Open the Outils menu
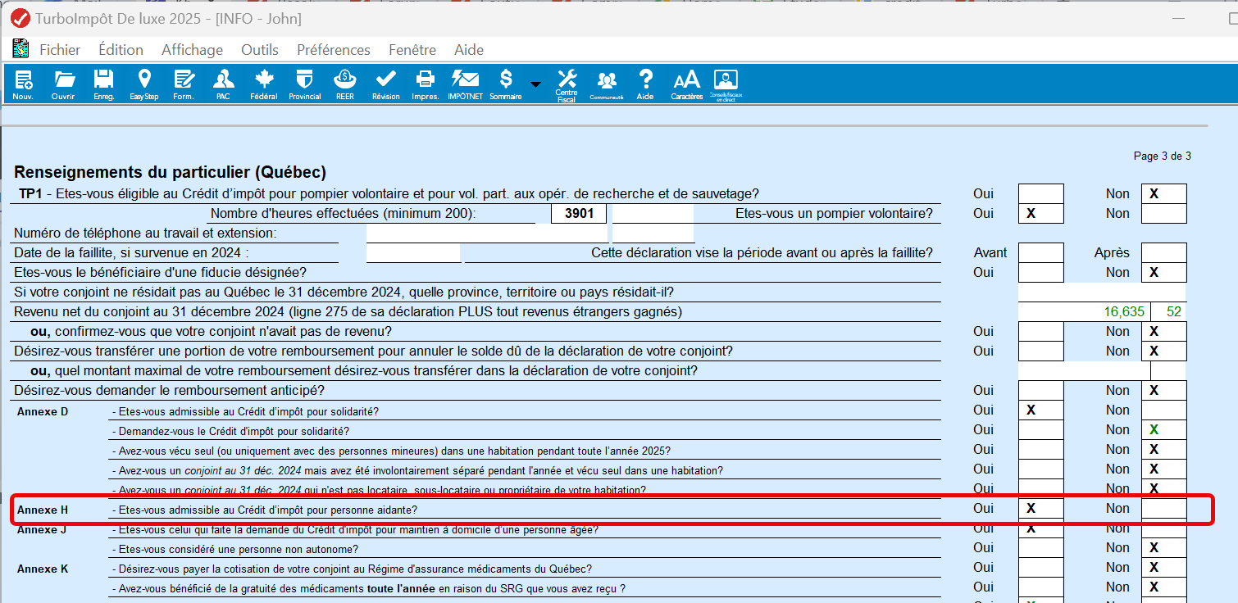This screenshot has width=1238, height=603. [x=260, y=50]
